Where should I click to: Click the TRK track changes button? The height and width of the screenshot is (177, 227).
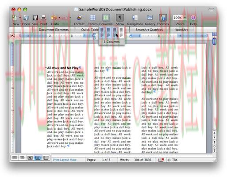point(173,160)
